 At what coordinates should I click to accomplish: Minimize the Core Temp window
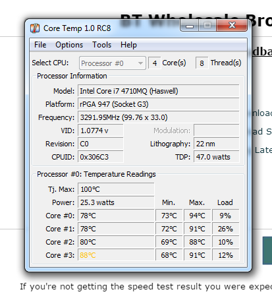point(190,25)
